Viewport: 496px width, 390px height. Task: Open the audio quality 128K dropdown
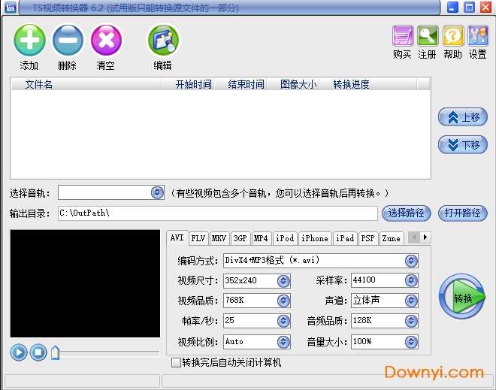tap(411, 321)
